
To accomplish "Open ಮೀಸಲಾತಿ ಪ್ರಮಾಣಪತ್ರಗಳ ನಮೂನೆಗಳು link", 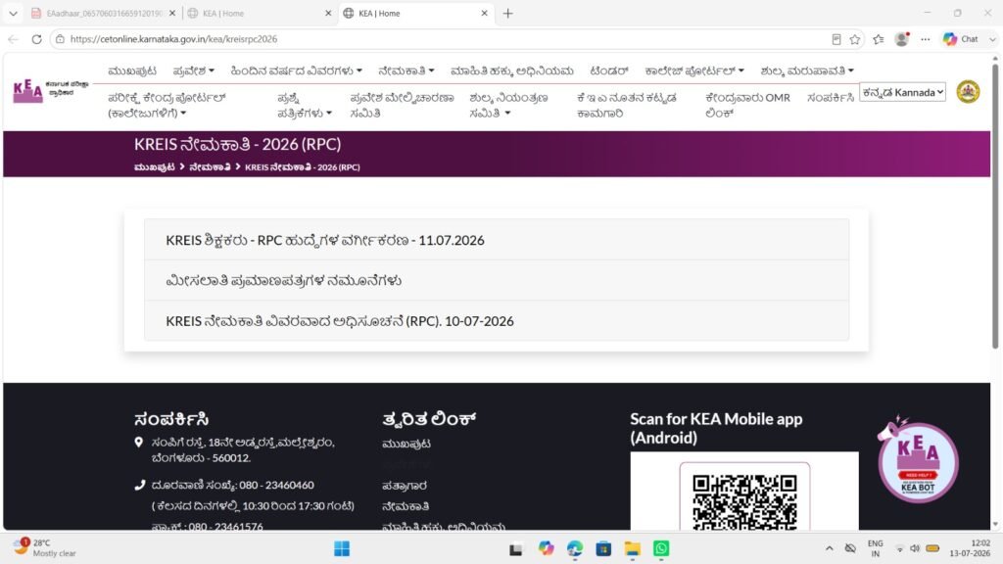I will point(283,281).
